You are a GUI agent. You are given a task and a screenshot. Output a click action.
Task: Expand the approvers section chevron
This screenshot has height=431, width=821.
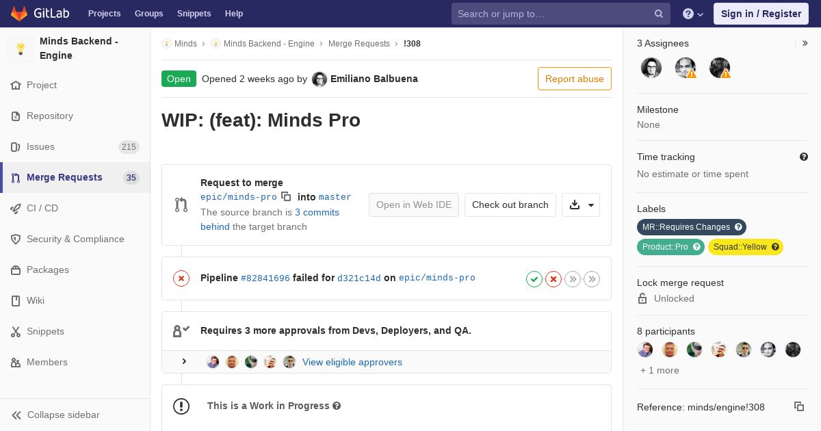(x=184, y=361)
